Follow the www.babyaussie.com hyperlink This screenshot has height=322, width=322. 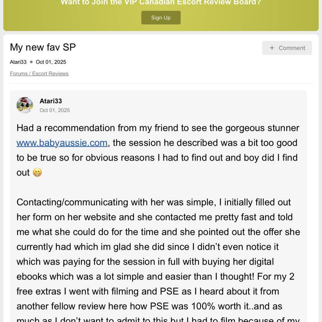click(x=62, y=143)
